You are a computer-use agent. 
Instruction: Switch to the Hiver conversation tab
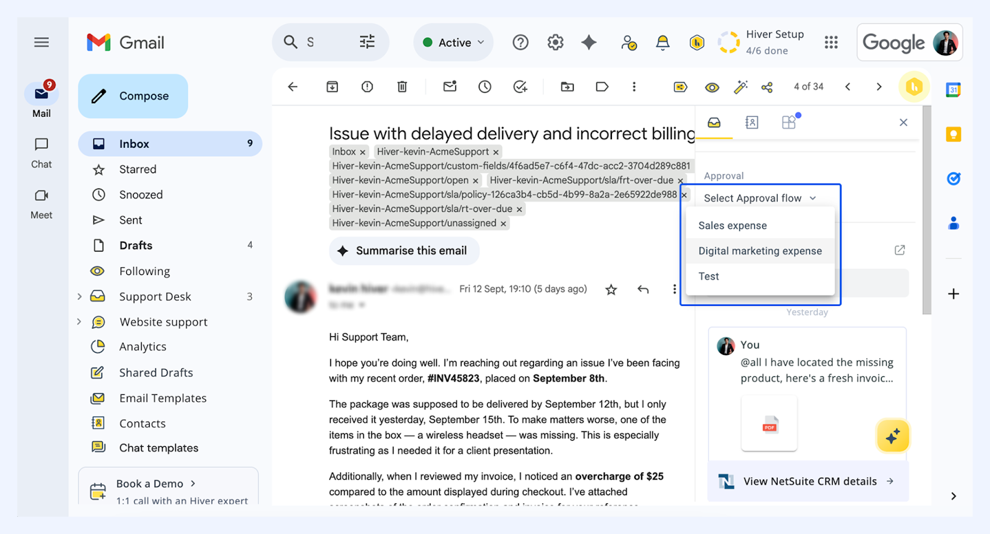coord(714,122)
